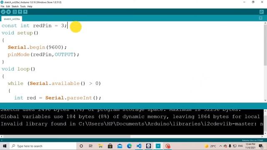Open a sketch with the Open icon
Screen dimensions: 267x150
20,12
